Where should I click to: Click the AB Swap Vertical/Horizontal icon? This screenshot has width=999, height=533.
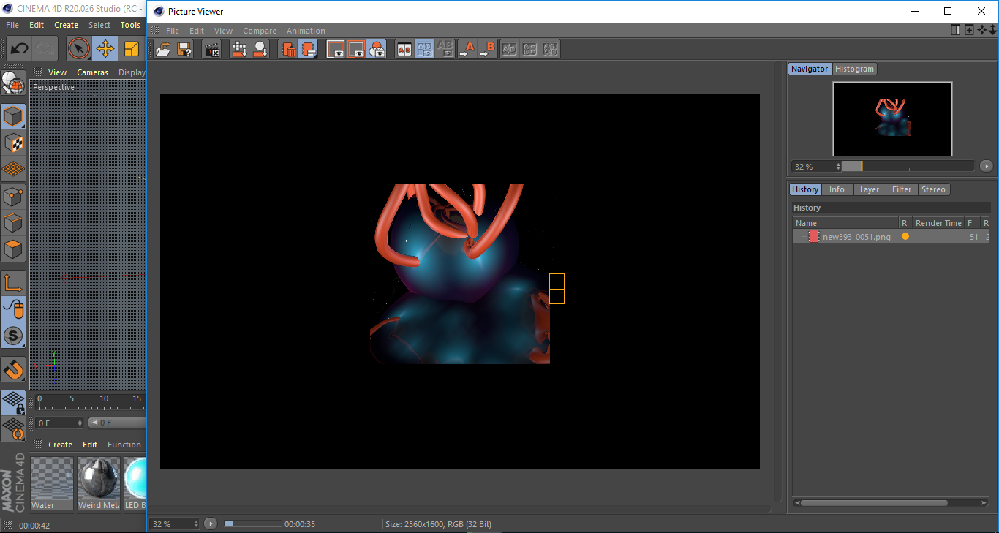530,50
